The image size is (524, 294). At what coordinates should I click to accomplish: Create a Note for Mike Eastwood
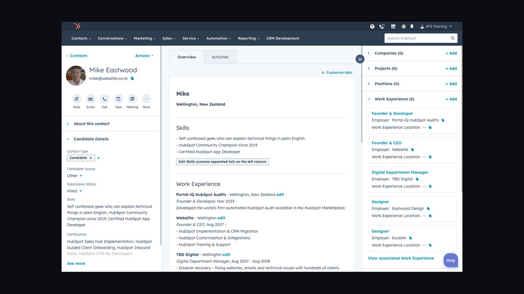pos(76,99)
